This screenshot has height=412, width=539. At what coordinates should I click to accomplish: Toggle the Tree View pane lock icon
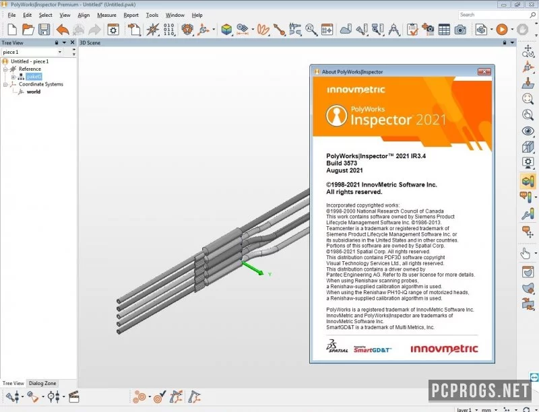click(x=57, y=42)
